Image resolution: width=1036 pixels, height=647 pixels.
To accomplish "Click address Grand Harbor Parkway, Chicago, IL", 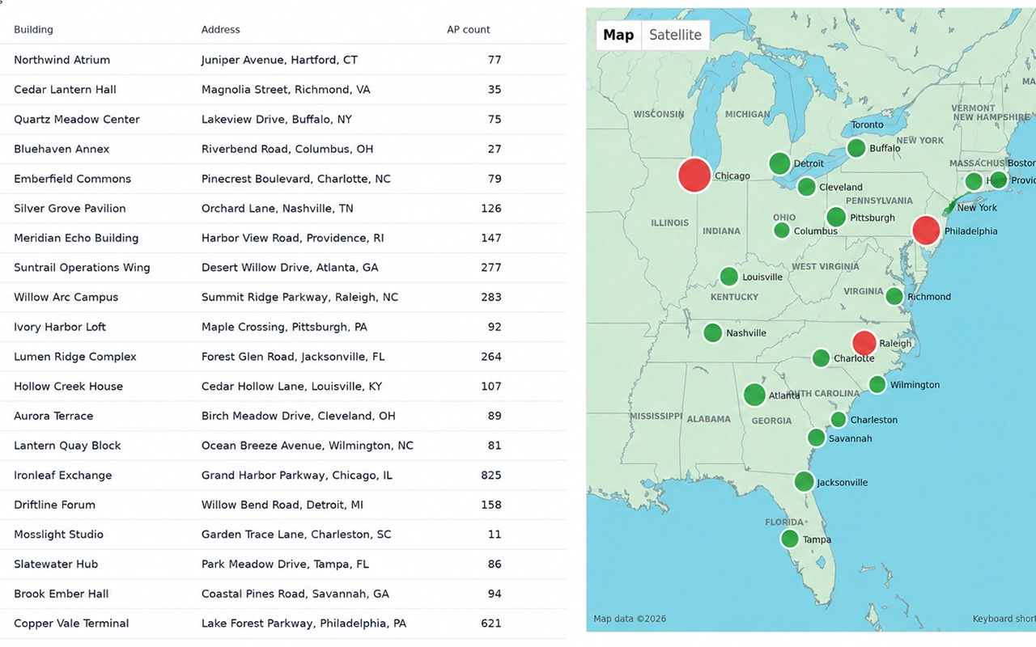I will 297,475.
